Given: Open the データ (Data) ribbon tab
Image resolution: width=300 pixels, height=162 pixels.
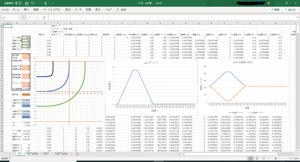Looking at the screenshot, I should pos(78,10).
